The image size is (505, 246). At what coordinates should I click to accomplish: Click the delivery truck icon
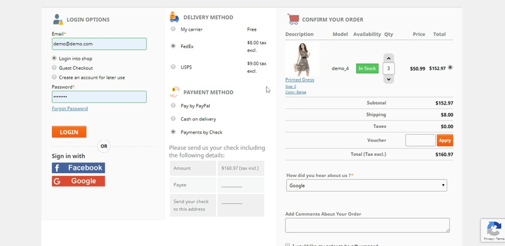click(174, 17)
